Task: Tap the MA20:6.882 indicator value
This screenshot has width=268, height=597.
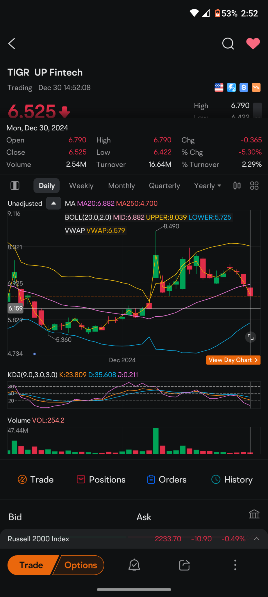Action: [x=96, y=203]
